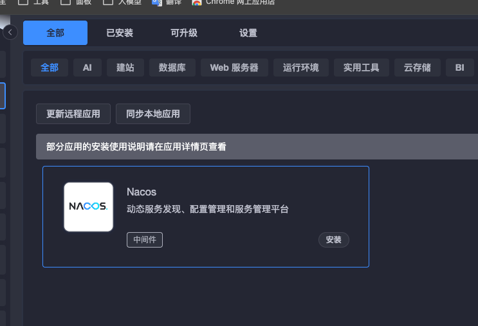Filter apps by AI category
The height and width of the screenshot is (326, 478).
pyautogui.click(x=87, y=68)
